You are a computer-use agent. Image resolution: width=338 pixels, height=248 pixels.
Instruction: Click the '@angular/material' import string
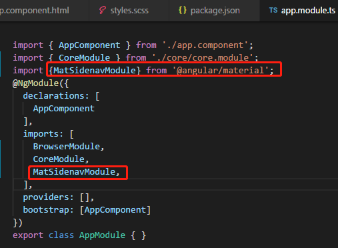221,71
